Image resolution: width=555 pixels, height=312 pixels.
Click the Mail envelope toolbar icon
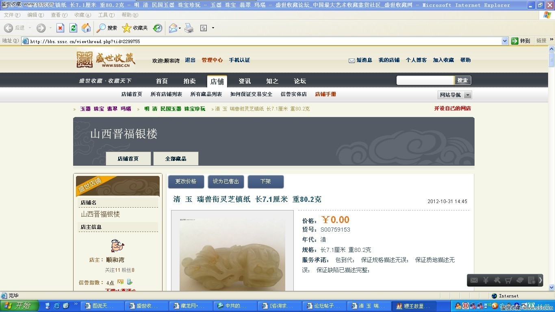click(x=173, y=28)
